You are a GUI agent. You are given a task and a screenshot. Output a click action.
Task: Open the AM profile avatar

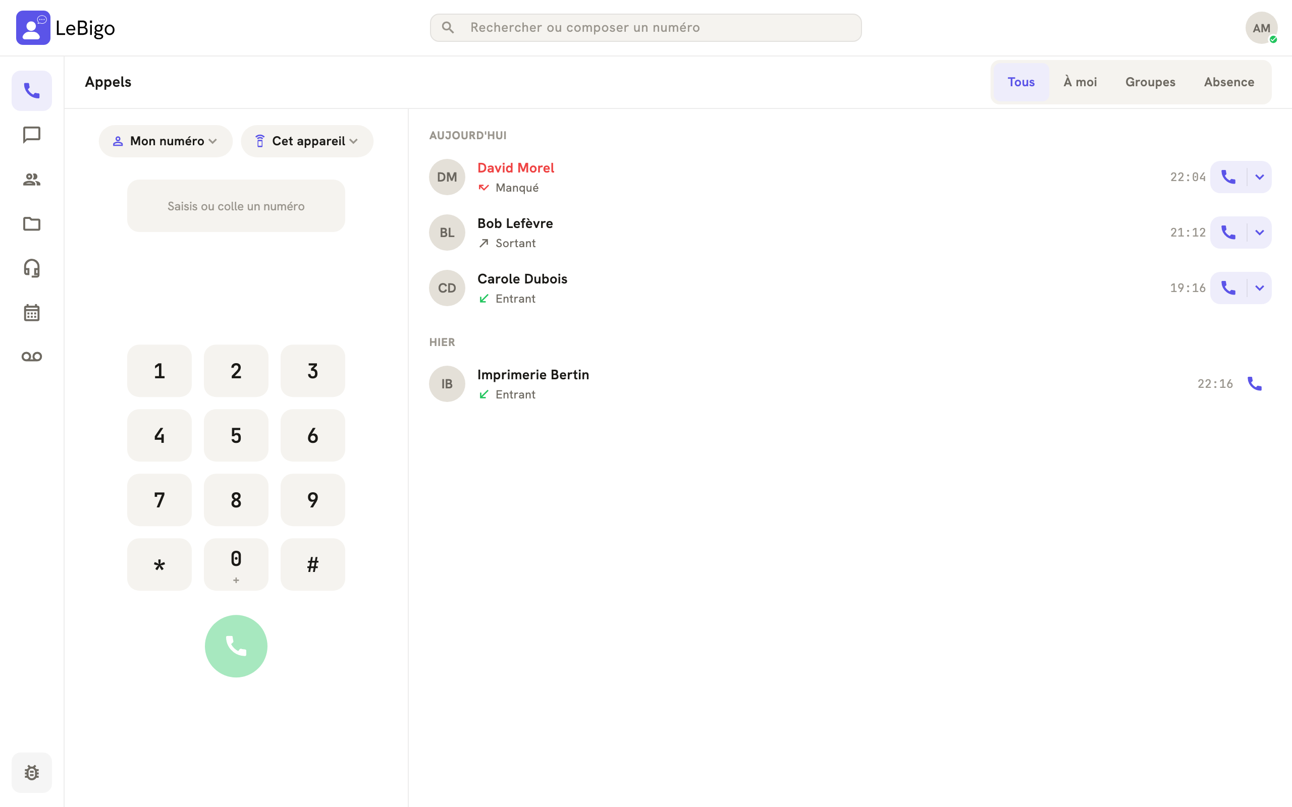(x=1261, y=28)
